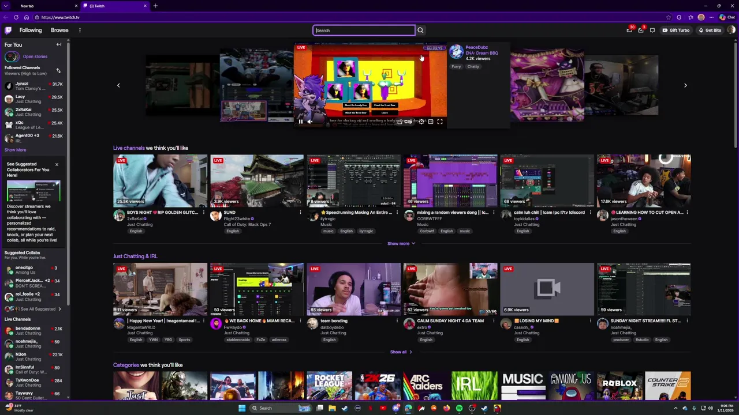Bookmark this page with the star icon
739x415 pixels.
[x=669, y=17]
